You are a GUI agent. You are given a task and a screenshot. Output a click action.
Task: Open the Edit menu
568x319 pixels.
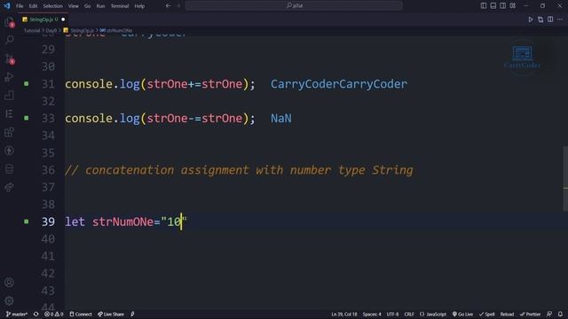[33, 6]
